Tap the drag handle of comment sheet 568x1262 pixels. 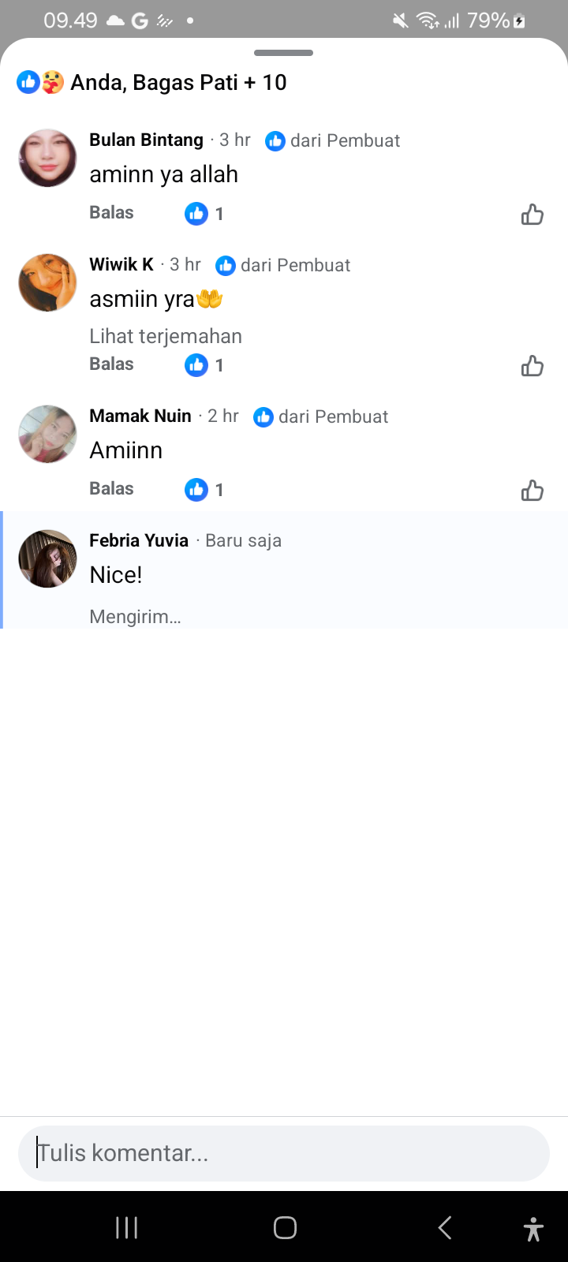click(284, 53)
